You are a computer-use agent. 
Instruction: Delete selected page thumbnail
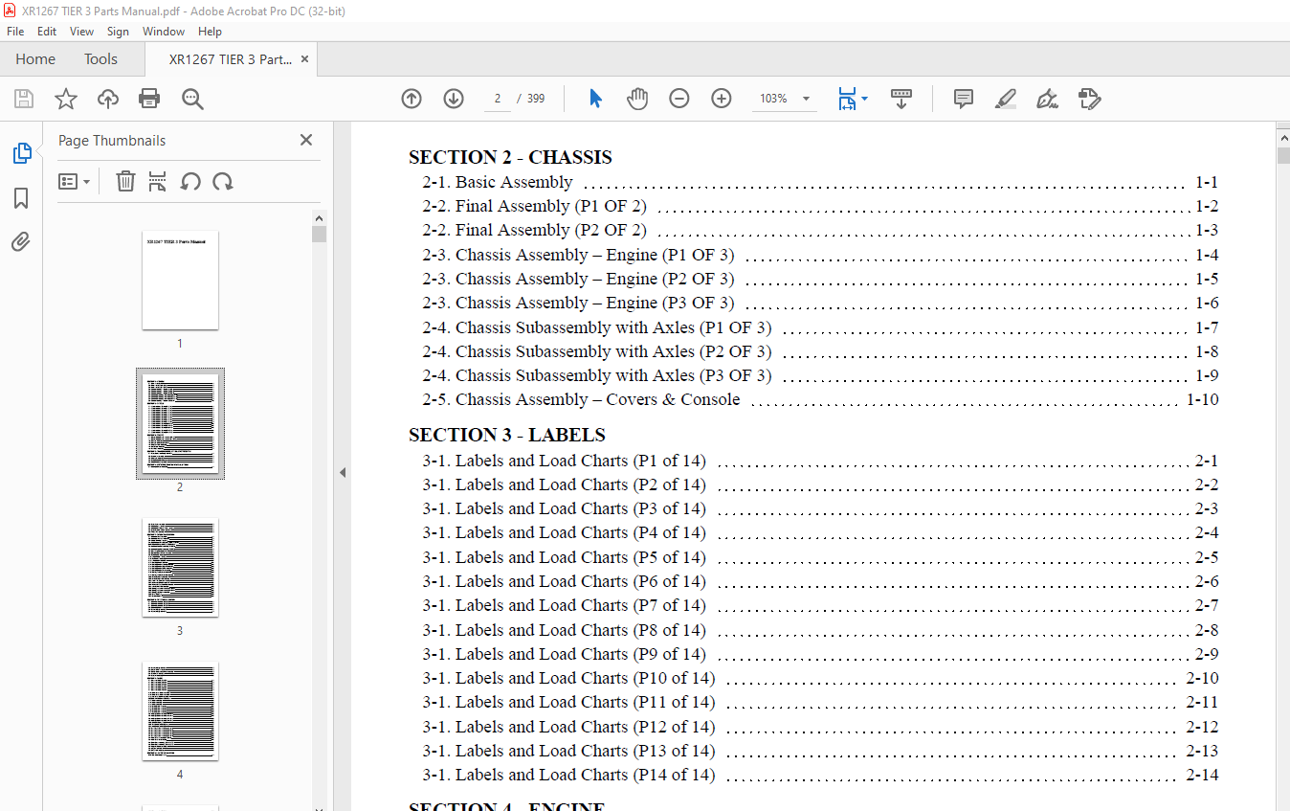pos(125,181)
